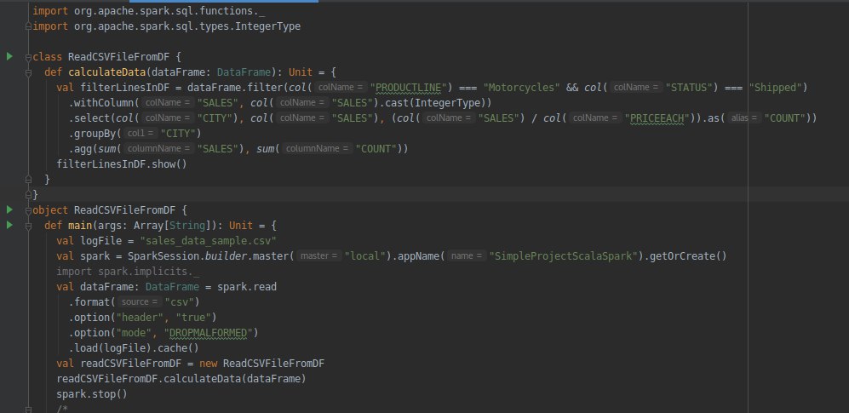Click import org.apache.spark.sql.functions._ line
The height and width of the screenshot is (413, 849).
point(149,10)
